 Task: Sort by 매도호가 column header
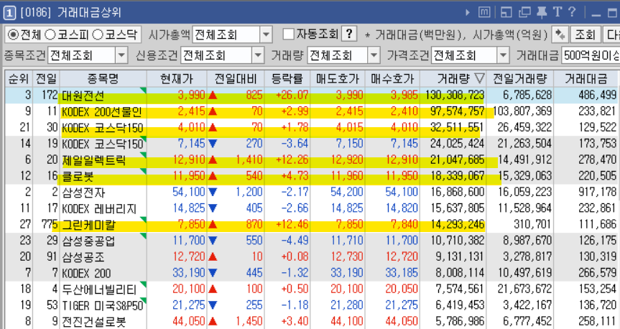coord(338,79)
